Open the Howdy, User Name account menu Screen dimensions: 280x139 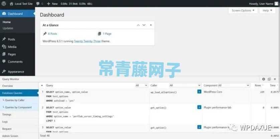tap(261, 4)
